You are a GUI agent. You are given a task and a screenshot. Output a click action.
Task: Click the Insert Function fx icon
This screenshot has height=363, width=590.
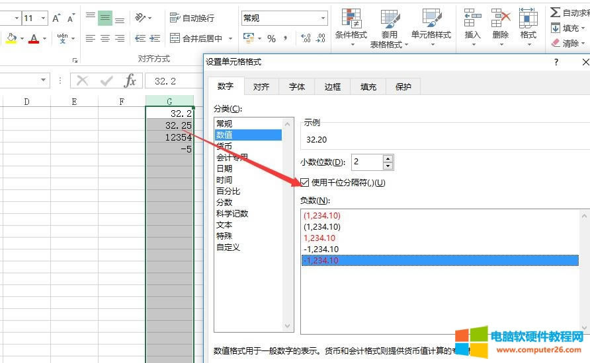click(130, 81)
